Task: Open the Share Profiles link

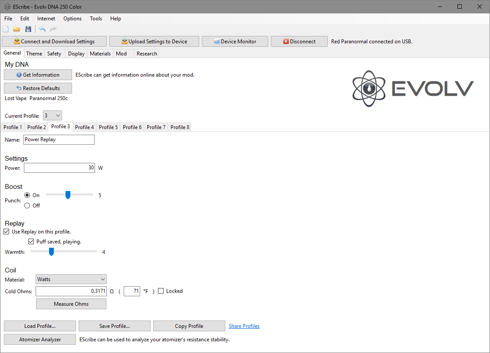Action: pos(244,326)
